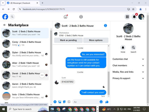Image resolution: width=149 pixels, height=112 pixels.
Task: Open the Facebook logo home link
Action: (x=5, y=17)
